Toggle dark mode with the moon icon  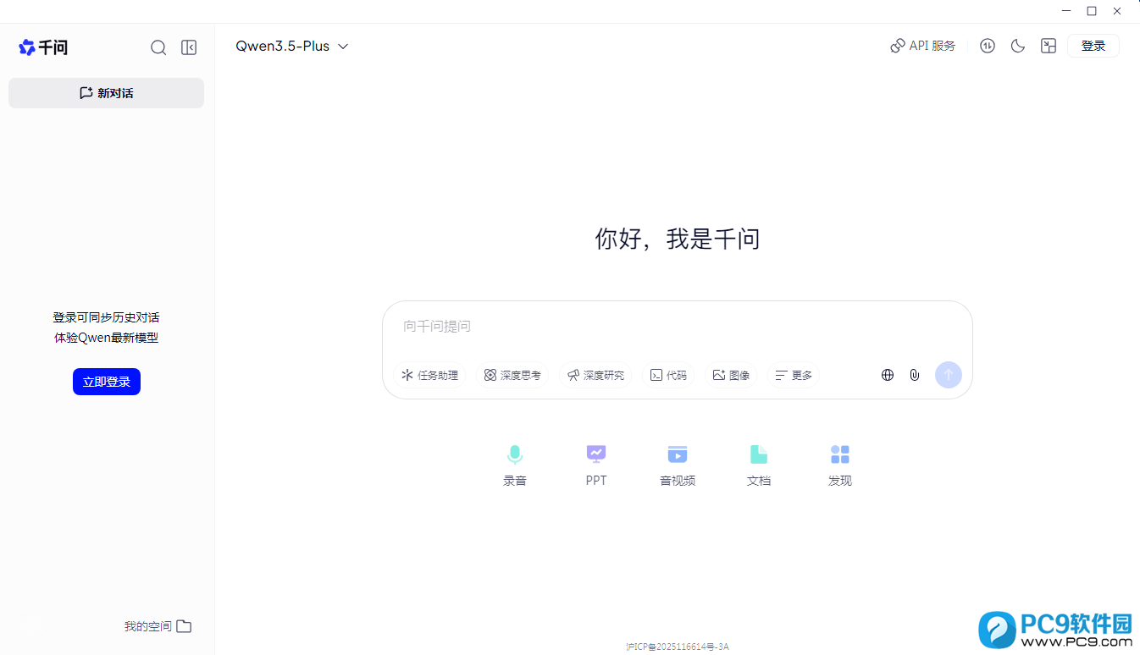tap(1017, 46)
